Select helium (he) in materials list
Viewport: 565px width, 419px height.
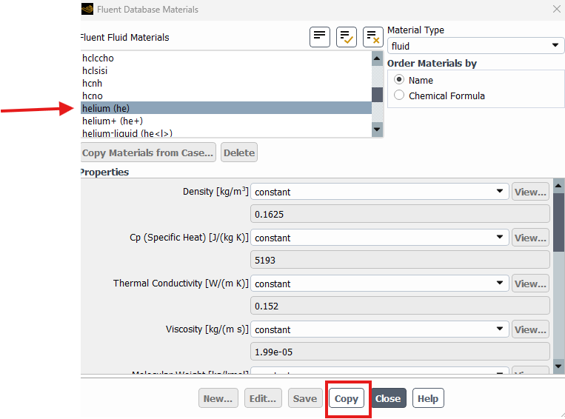(226, 108)
